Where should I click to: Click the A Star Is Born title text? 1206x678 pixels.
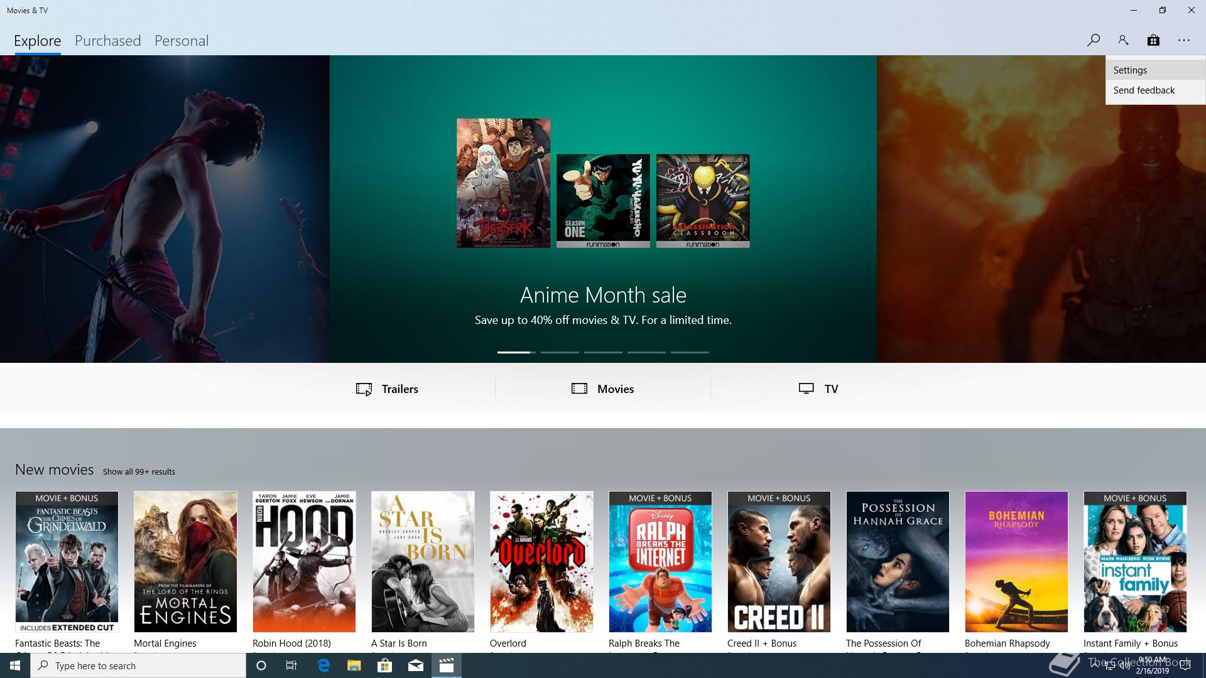coord(399,643)
